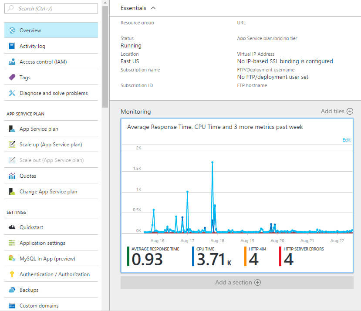The height and width of the screenshot is (311, 361).
Task: Click Add a section button
Action: click(237, 282)
